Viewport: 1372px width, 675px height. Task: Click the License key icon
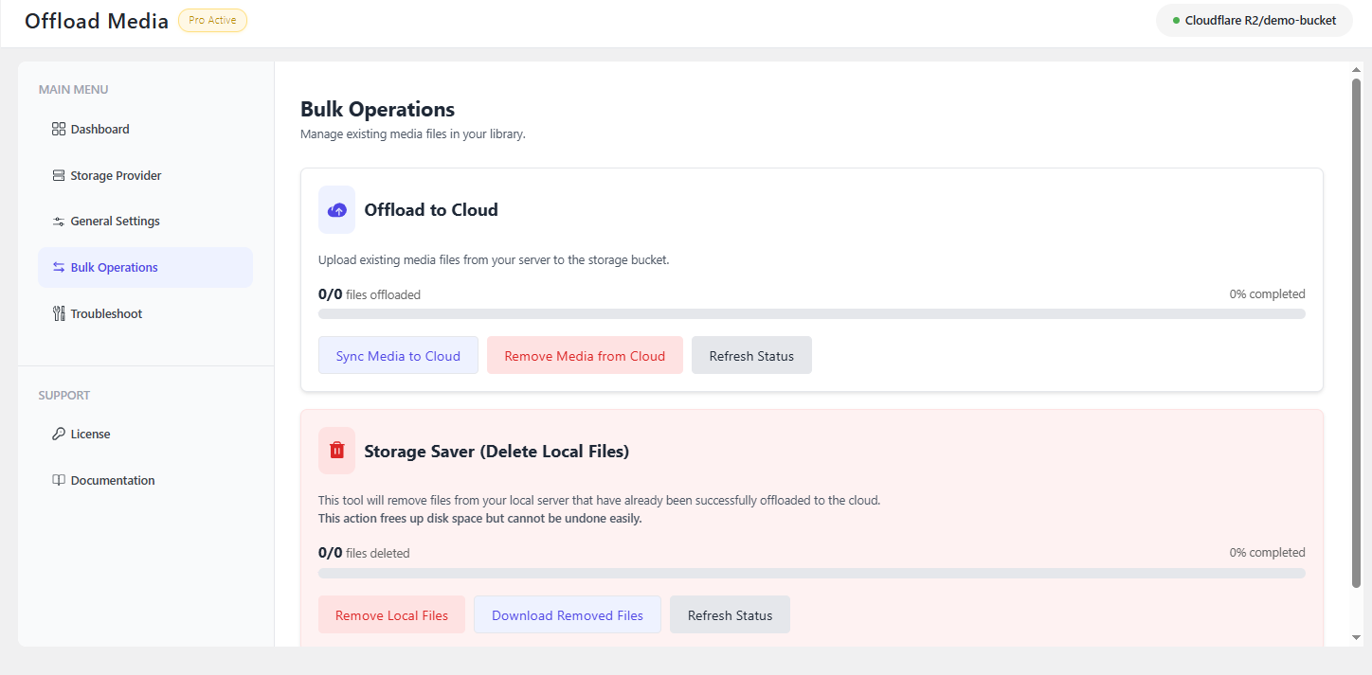click(x=59, y=434)
